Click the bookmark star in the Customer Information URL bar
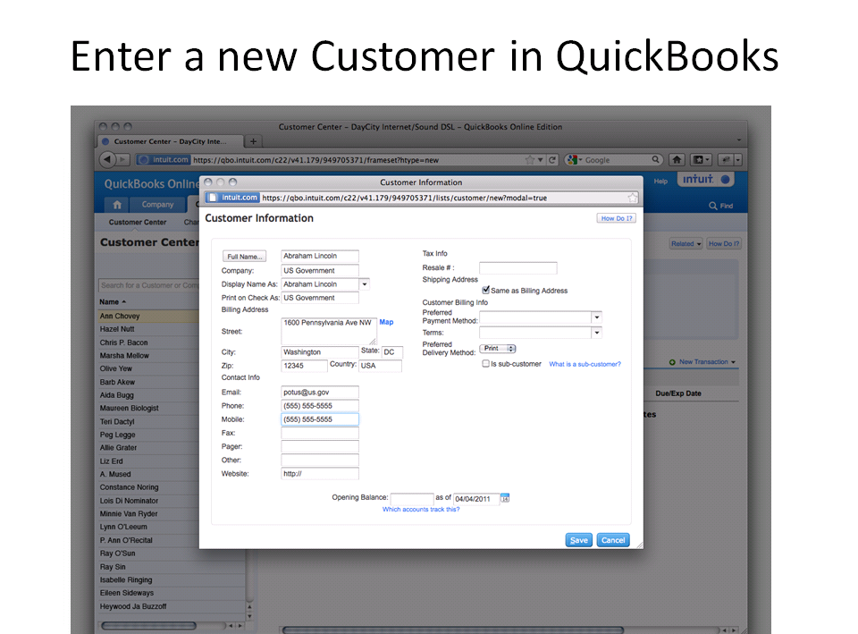 (632, 198)
